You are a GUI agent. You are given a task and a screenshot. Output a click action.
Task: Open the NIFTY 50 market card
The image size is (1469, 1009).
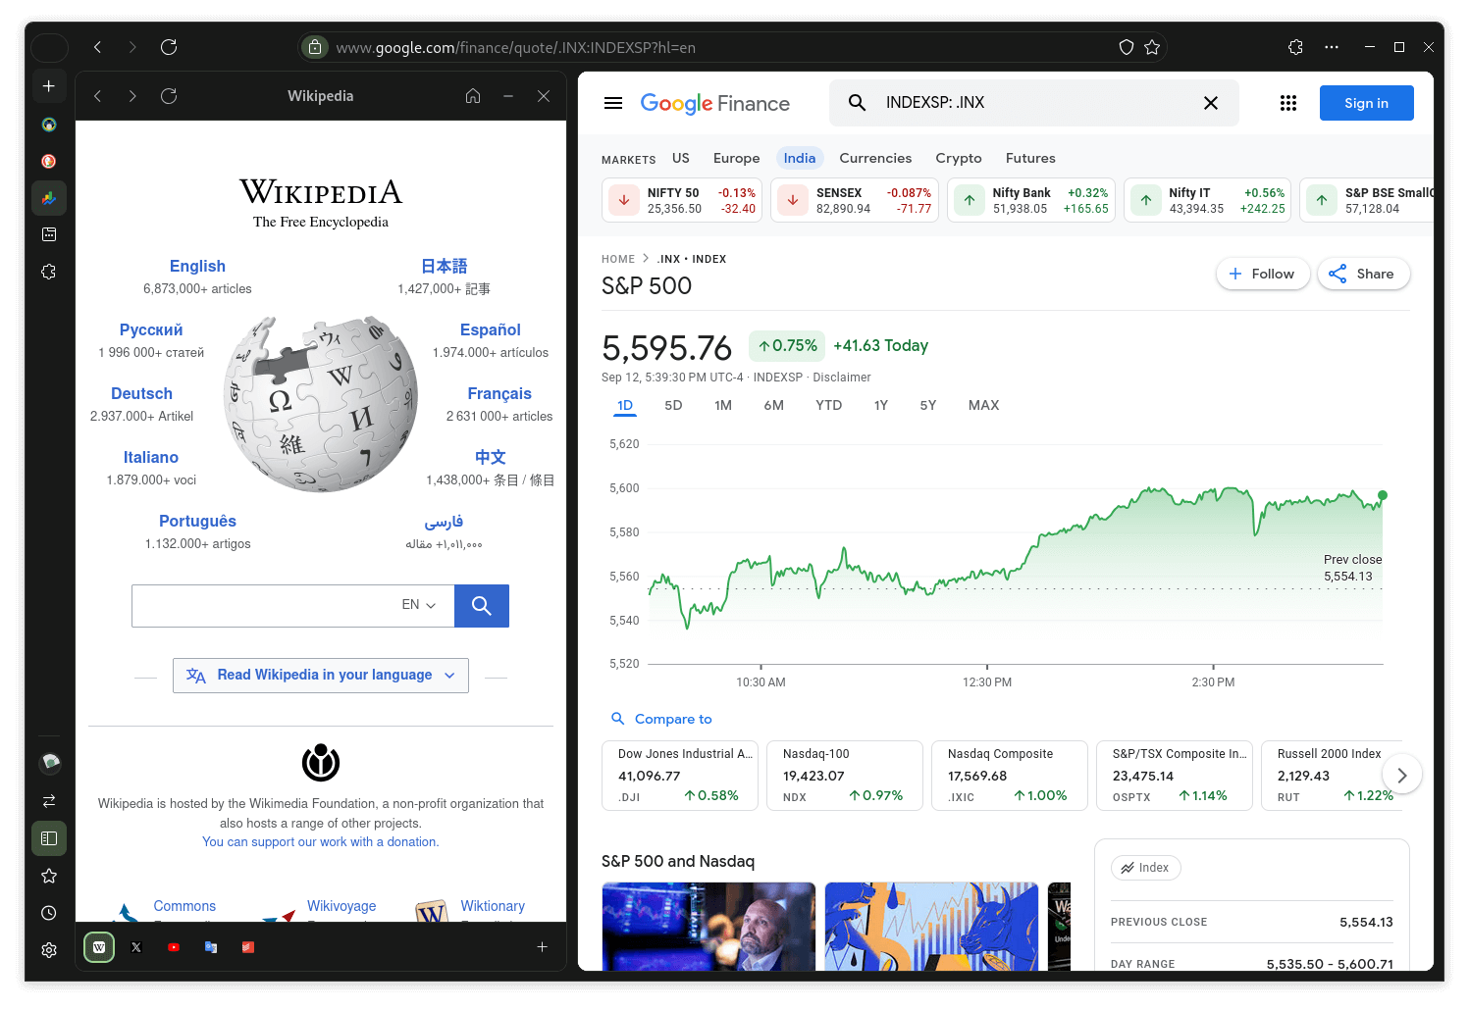(x=682, y=200)
